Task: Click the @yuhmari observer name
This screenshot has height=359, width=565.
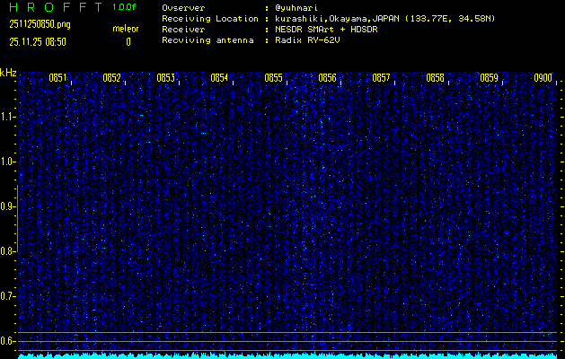Action: pyautogui.click(x=298, y=7)
